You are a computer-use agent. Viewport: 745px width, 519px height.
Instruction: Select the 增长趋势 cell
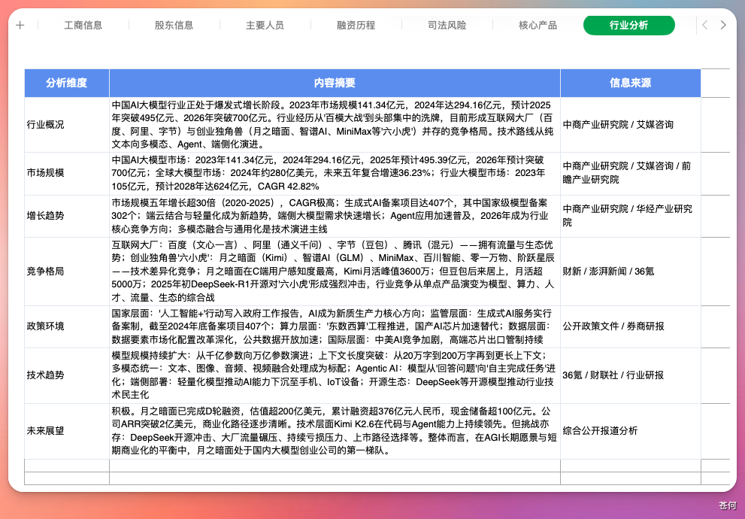pyautogui.click(x=67, y=217)
